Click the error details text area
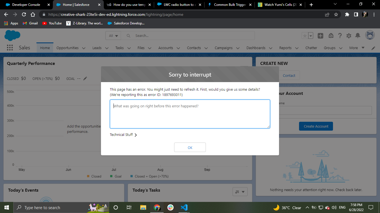This screenshot has height=213, width=380. 190,114
